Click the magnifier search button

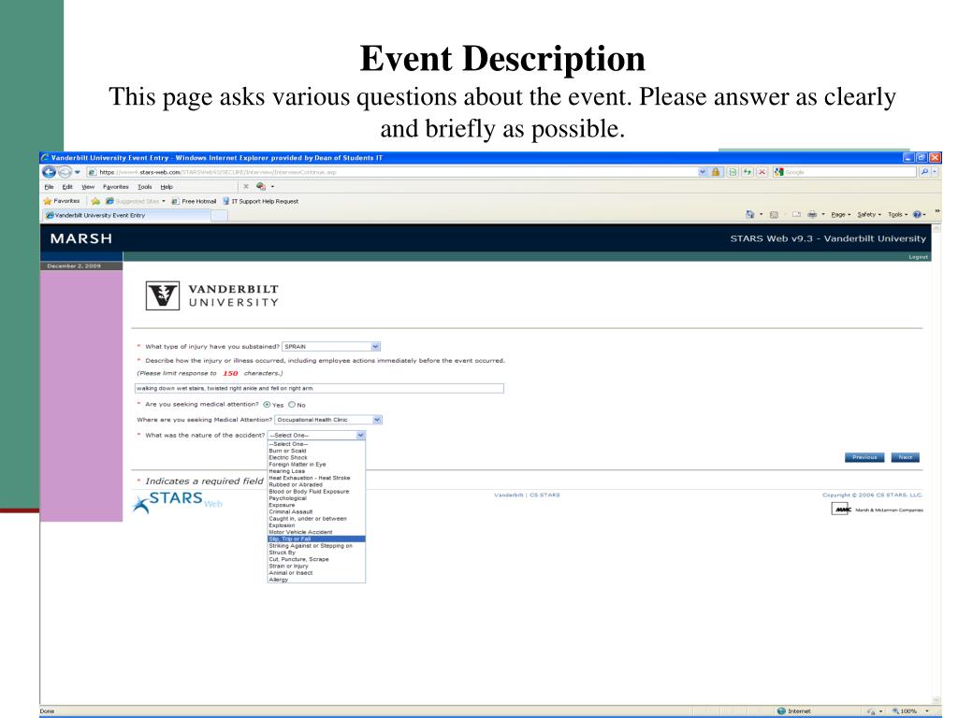[x=924, y=172]
